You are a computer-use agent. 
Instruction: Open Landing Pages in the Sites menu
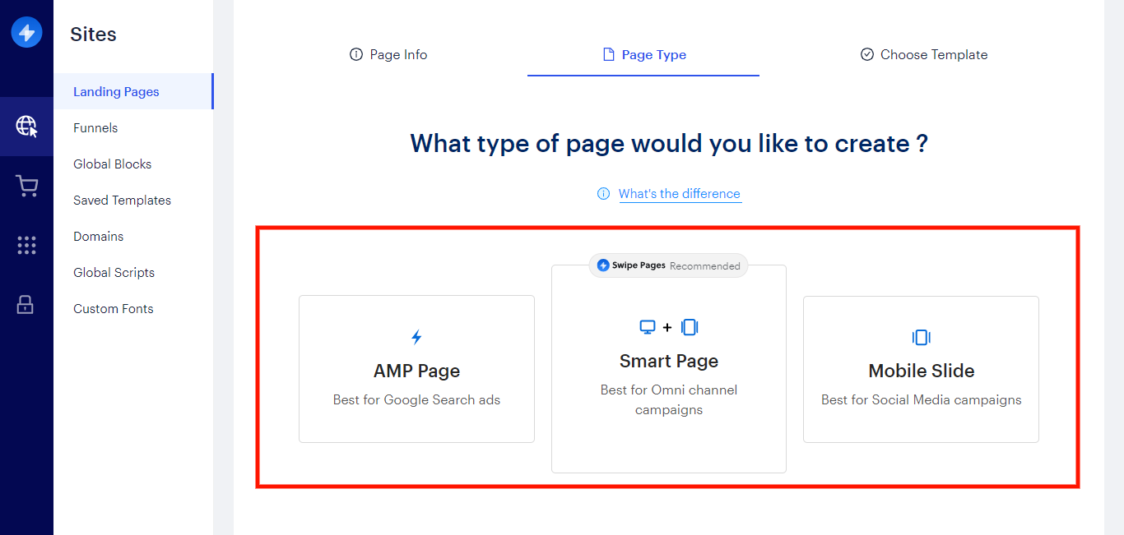133,91
